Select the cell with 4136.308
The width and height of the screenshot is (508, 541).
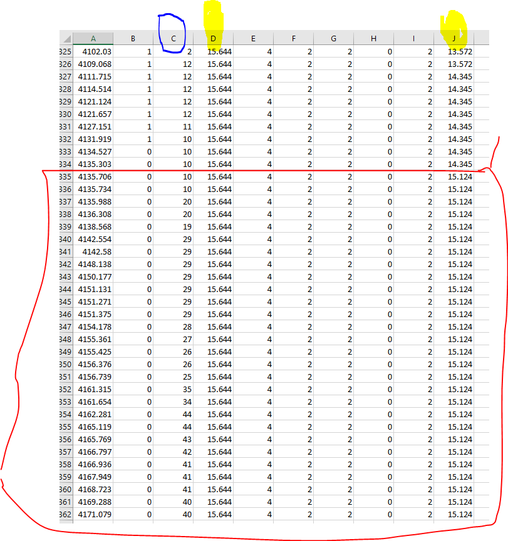tap(93, 215)
